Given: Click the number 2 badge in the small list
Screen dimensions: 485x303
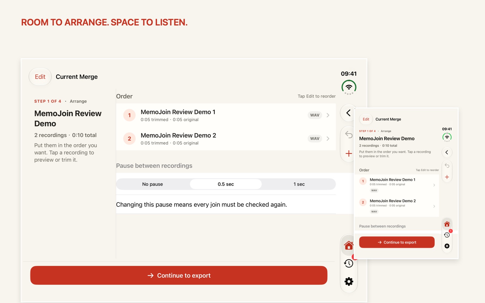Looking at the screenshot, I should click(x=363, y=202).
